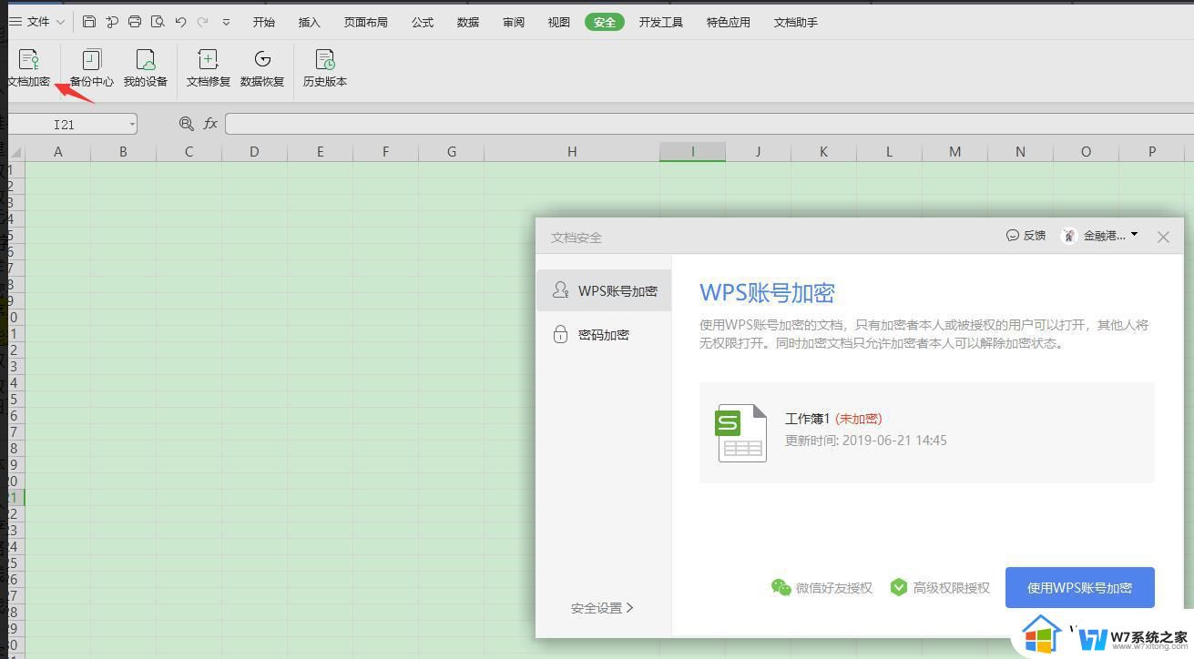1194x659 pixels.
Task: Select column A header
Action: [x=57, y=152]
